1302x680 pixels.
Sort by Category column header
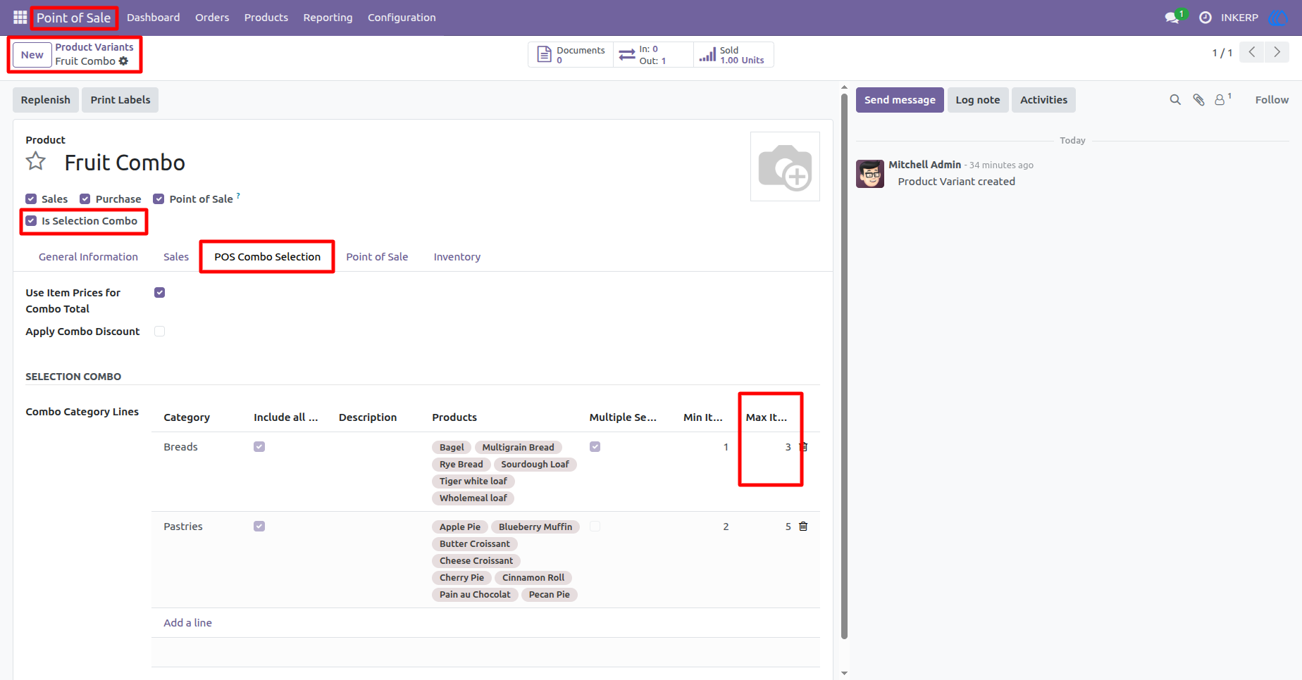coord(187,417)
